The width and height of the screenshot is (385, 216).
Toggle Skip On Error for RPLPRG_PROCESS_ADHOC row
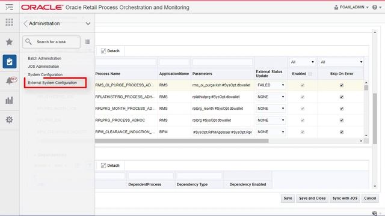[x=342, y=120]
